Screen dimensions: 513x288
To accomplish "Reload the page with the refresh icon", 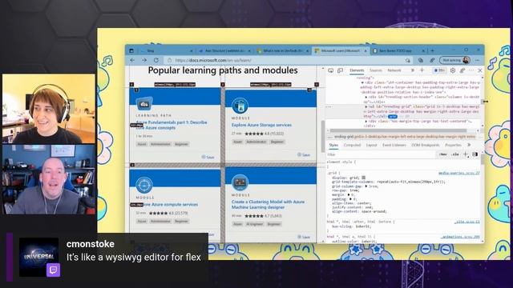I will (x=156, y=60).
